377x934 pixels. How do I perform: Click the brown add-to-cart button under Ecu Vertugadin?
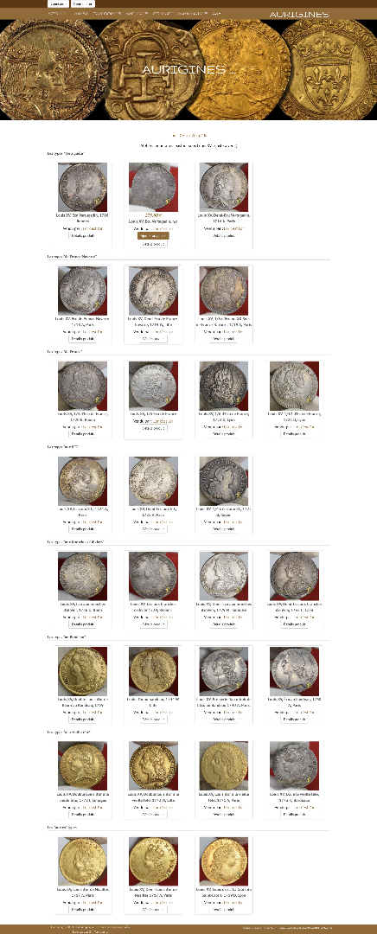pos(153,236)
